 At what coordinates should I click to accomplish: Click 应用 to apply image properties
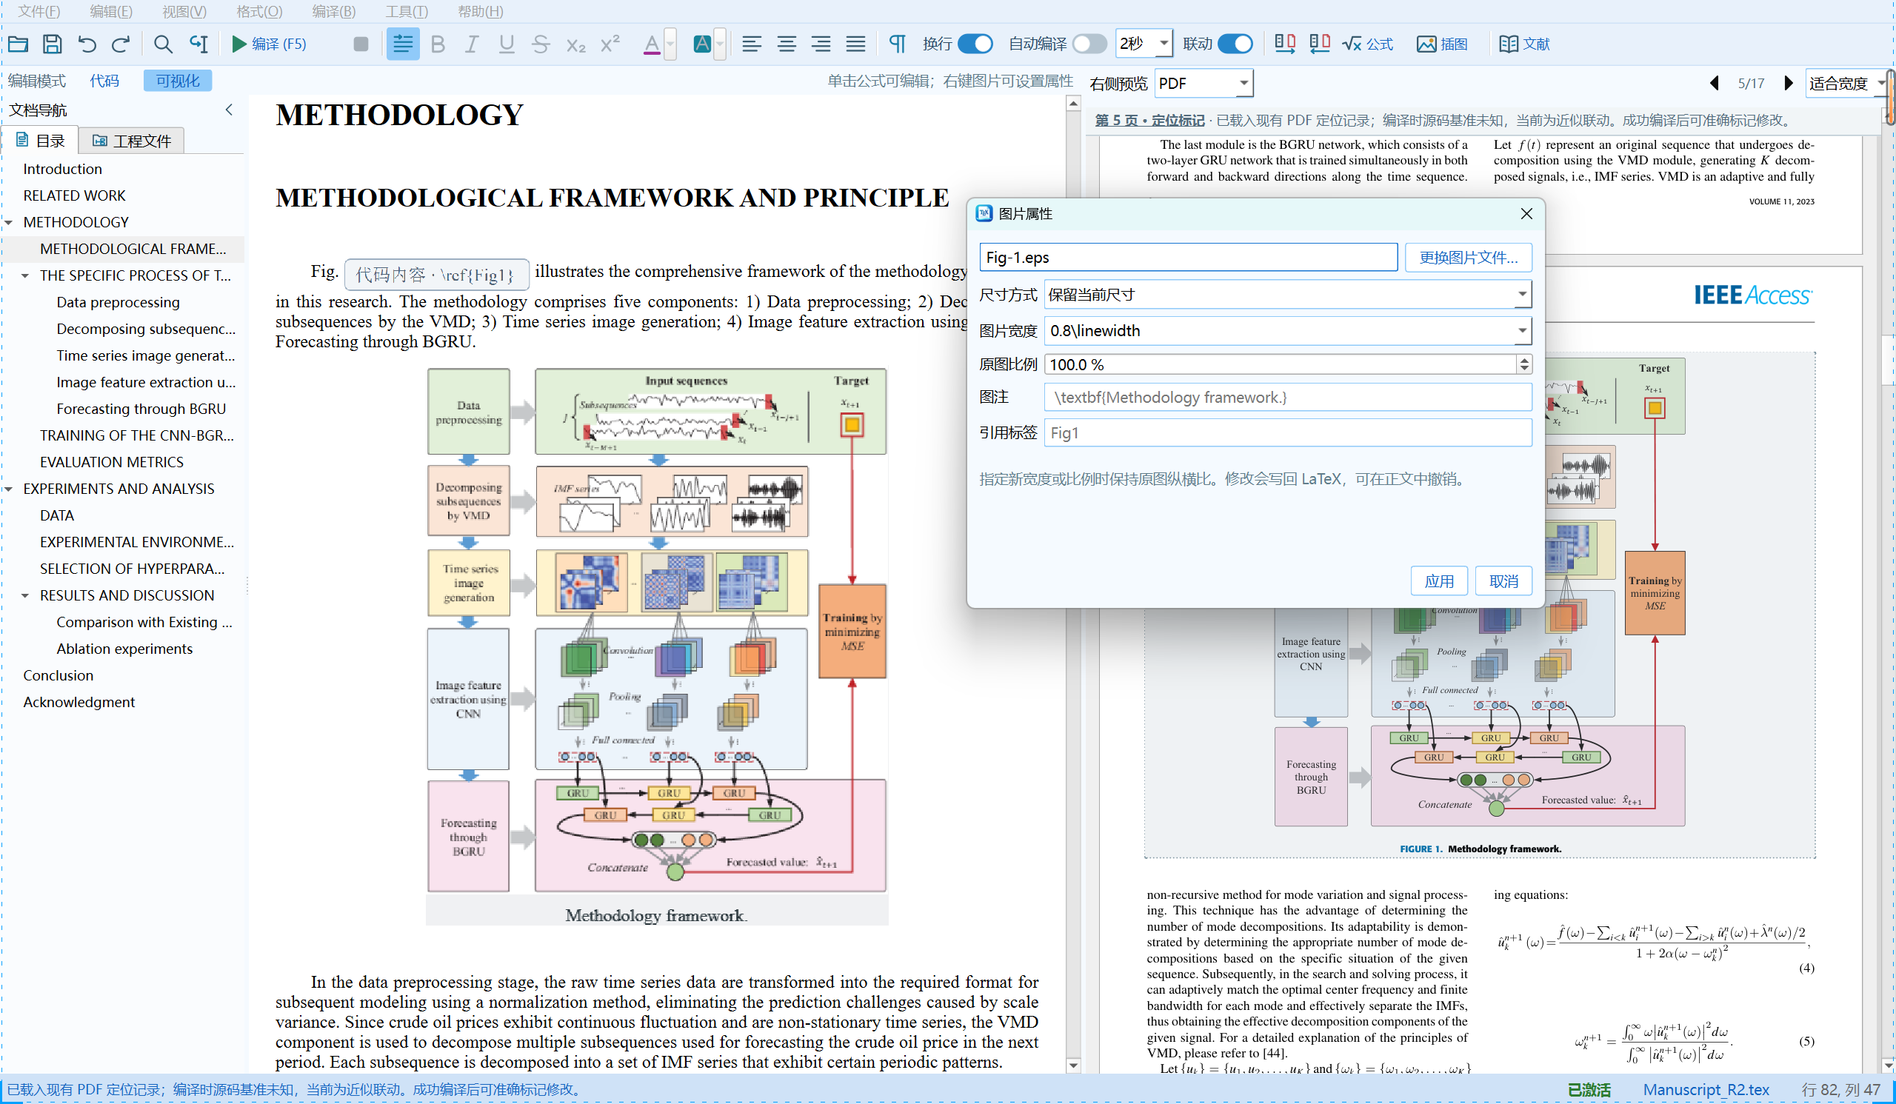coord(1438,581)
